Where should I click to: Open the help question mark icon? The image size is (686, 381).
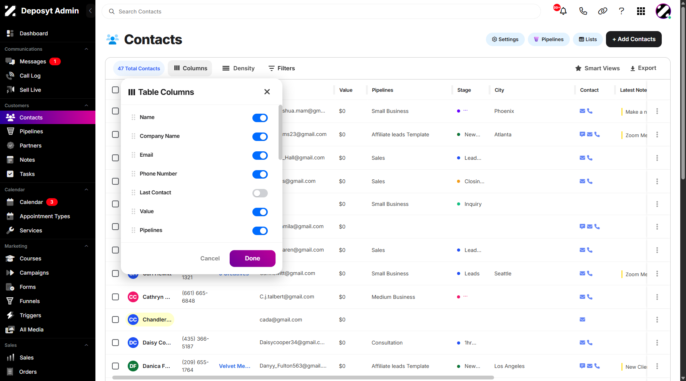point(621,11)
